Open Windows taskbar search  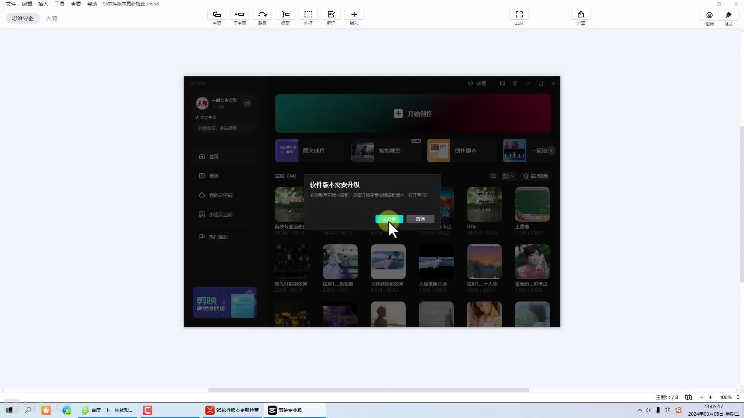click(28, 410)
